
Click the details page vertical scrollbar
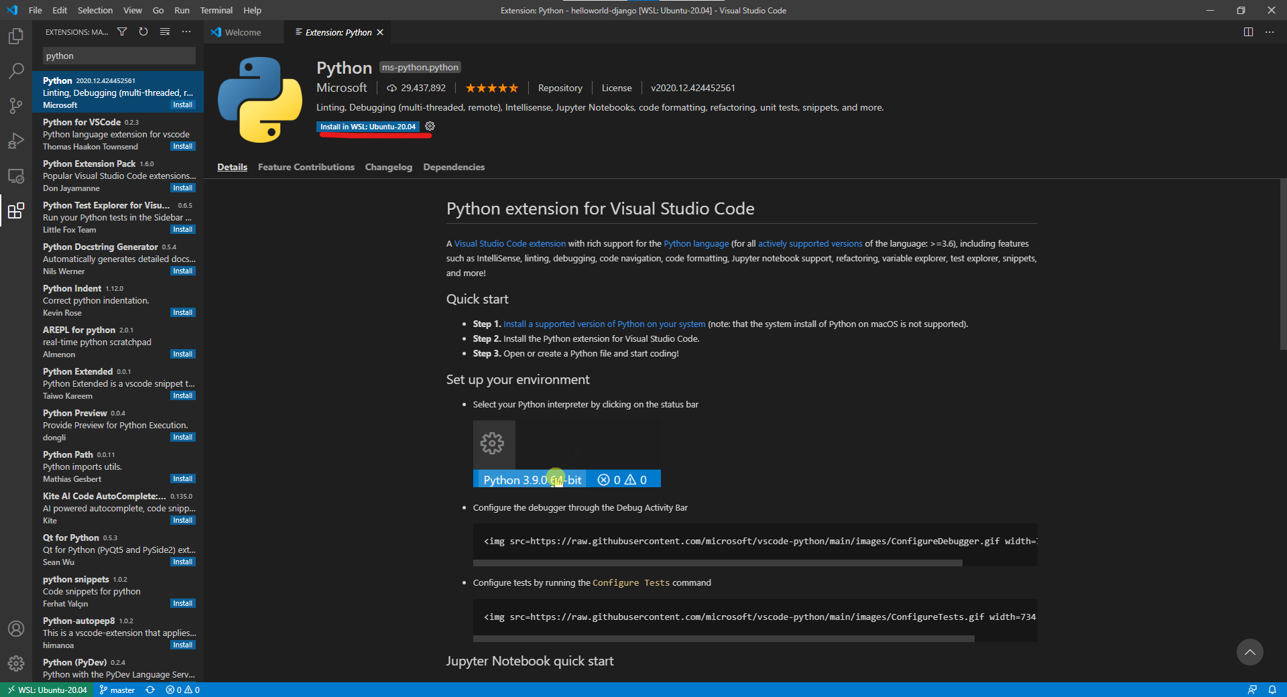[1282, 264]
